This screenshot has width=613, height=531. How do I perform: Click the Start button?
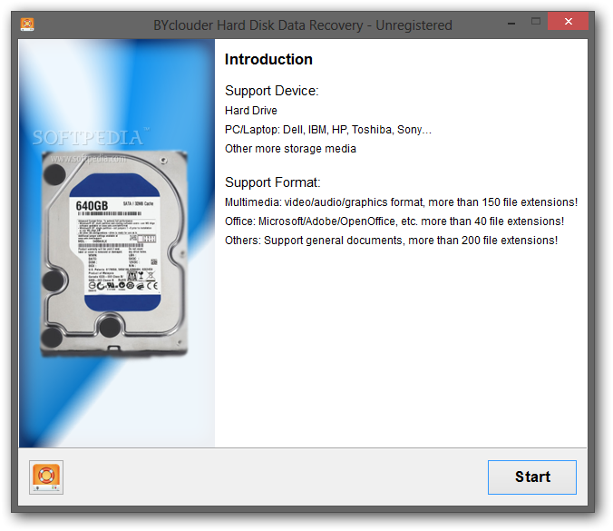coord(531,477)
